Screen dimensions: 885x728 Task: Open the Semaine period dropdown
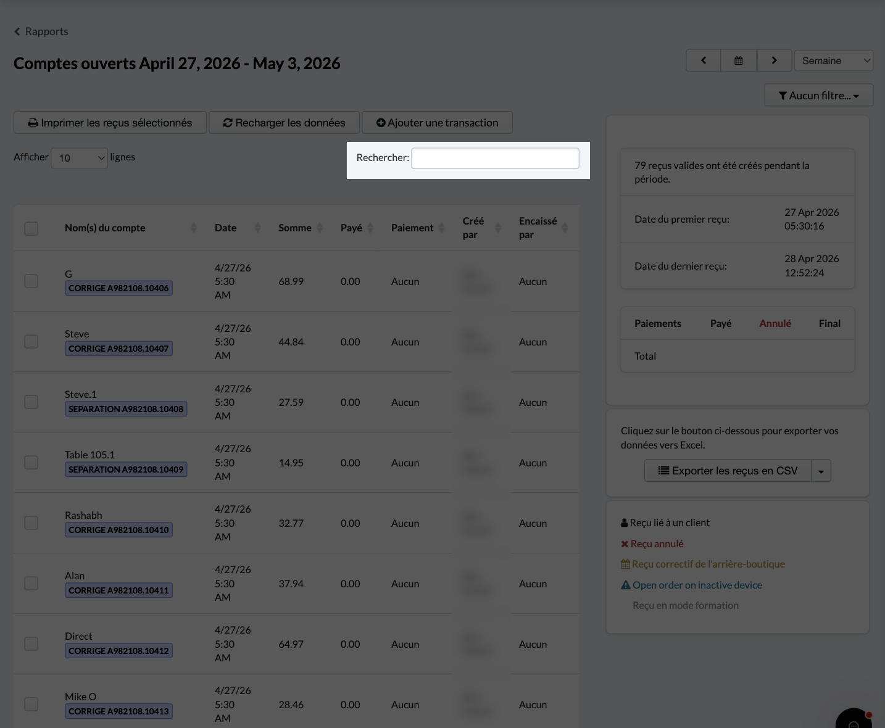[x=834, y=60]
